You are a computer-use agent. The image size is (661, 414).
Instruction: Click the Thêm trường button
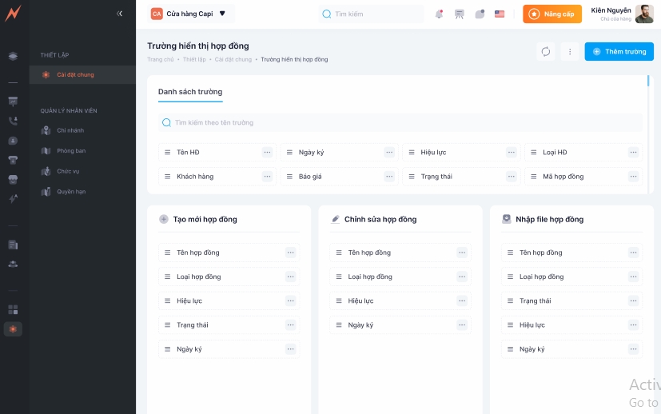click(x=619, y=51)
